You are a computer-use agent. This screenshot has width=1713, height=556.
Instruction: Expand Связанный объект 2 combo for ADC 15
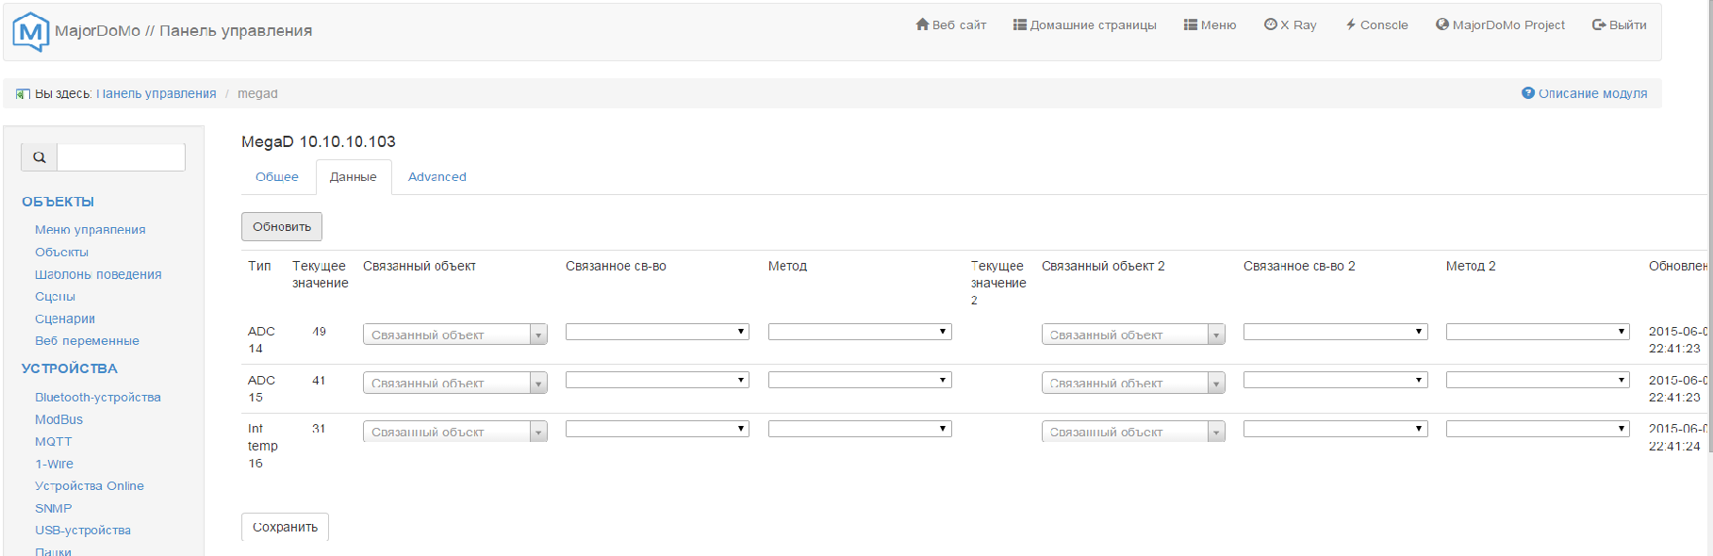pyautogui.click(x=1216, y=384)
